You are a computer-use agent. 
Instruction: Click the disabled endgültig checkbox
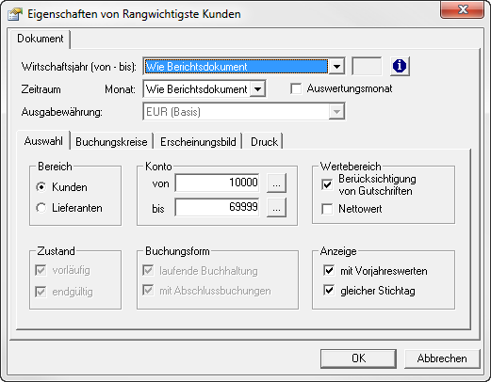(x=41, y=292)
